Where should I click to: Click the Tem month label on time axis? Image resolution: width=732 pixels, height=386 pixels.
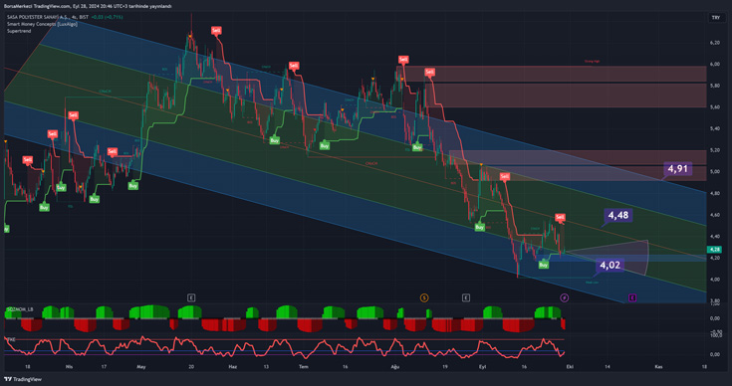click(304, 367)
